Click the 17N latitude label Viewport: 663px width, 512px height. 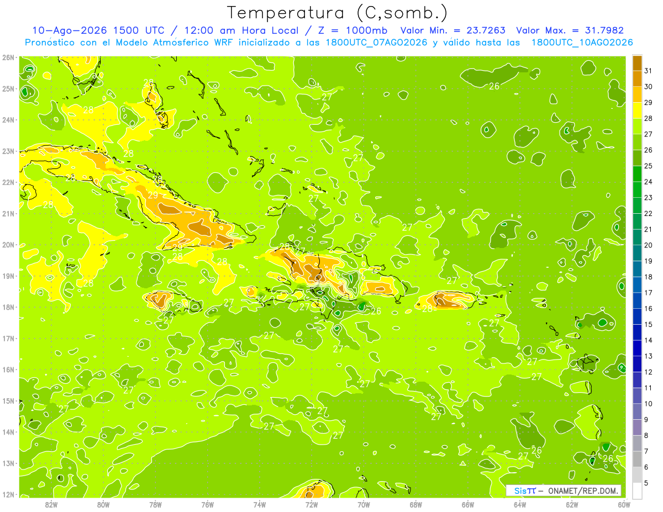click(8, 339)
